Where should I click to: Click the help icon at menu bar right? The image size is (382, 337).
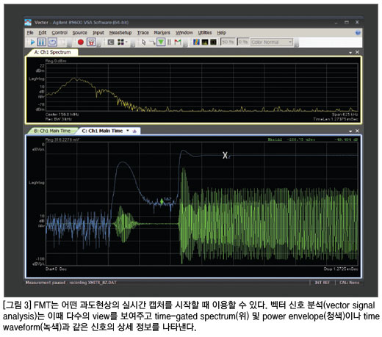358,32
